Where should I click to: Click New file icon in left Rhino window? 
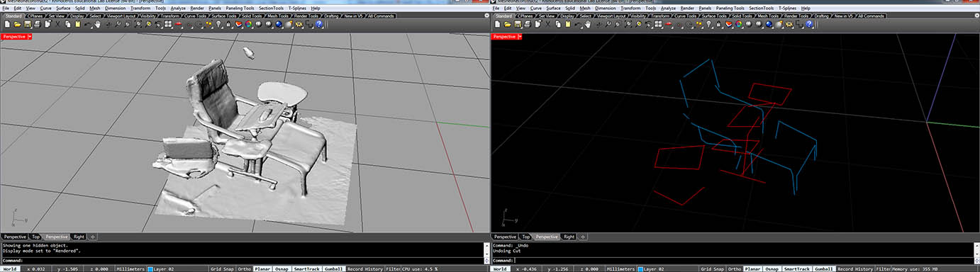point(7,24)
